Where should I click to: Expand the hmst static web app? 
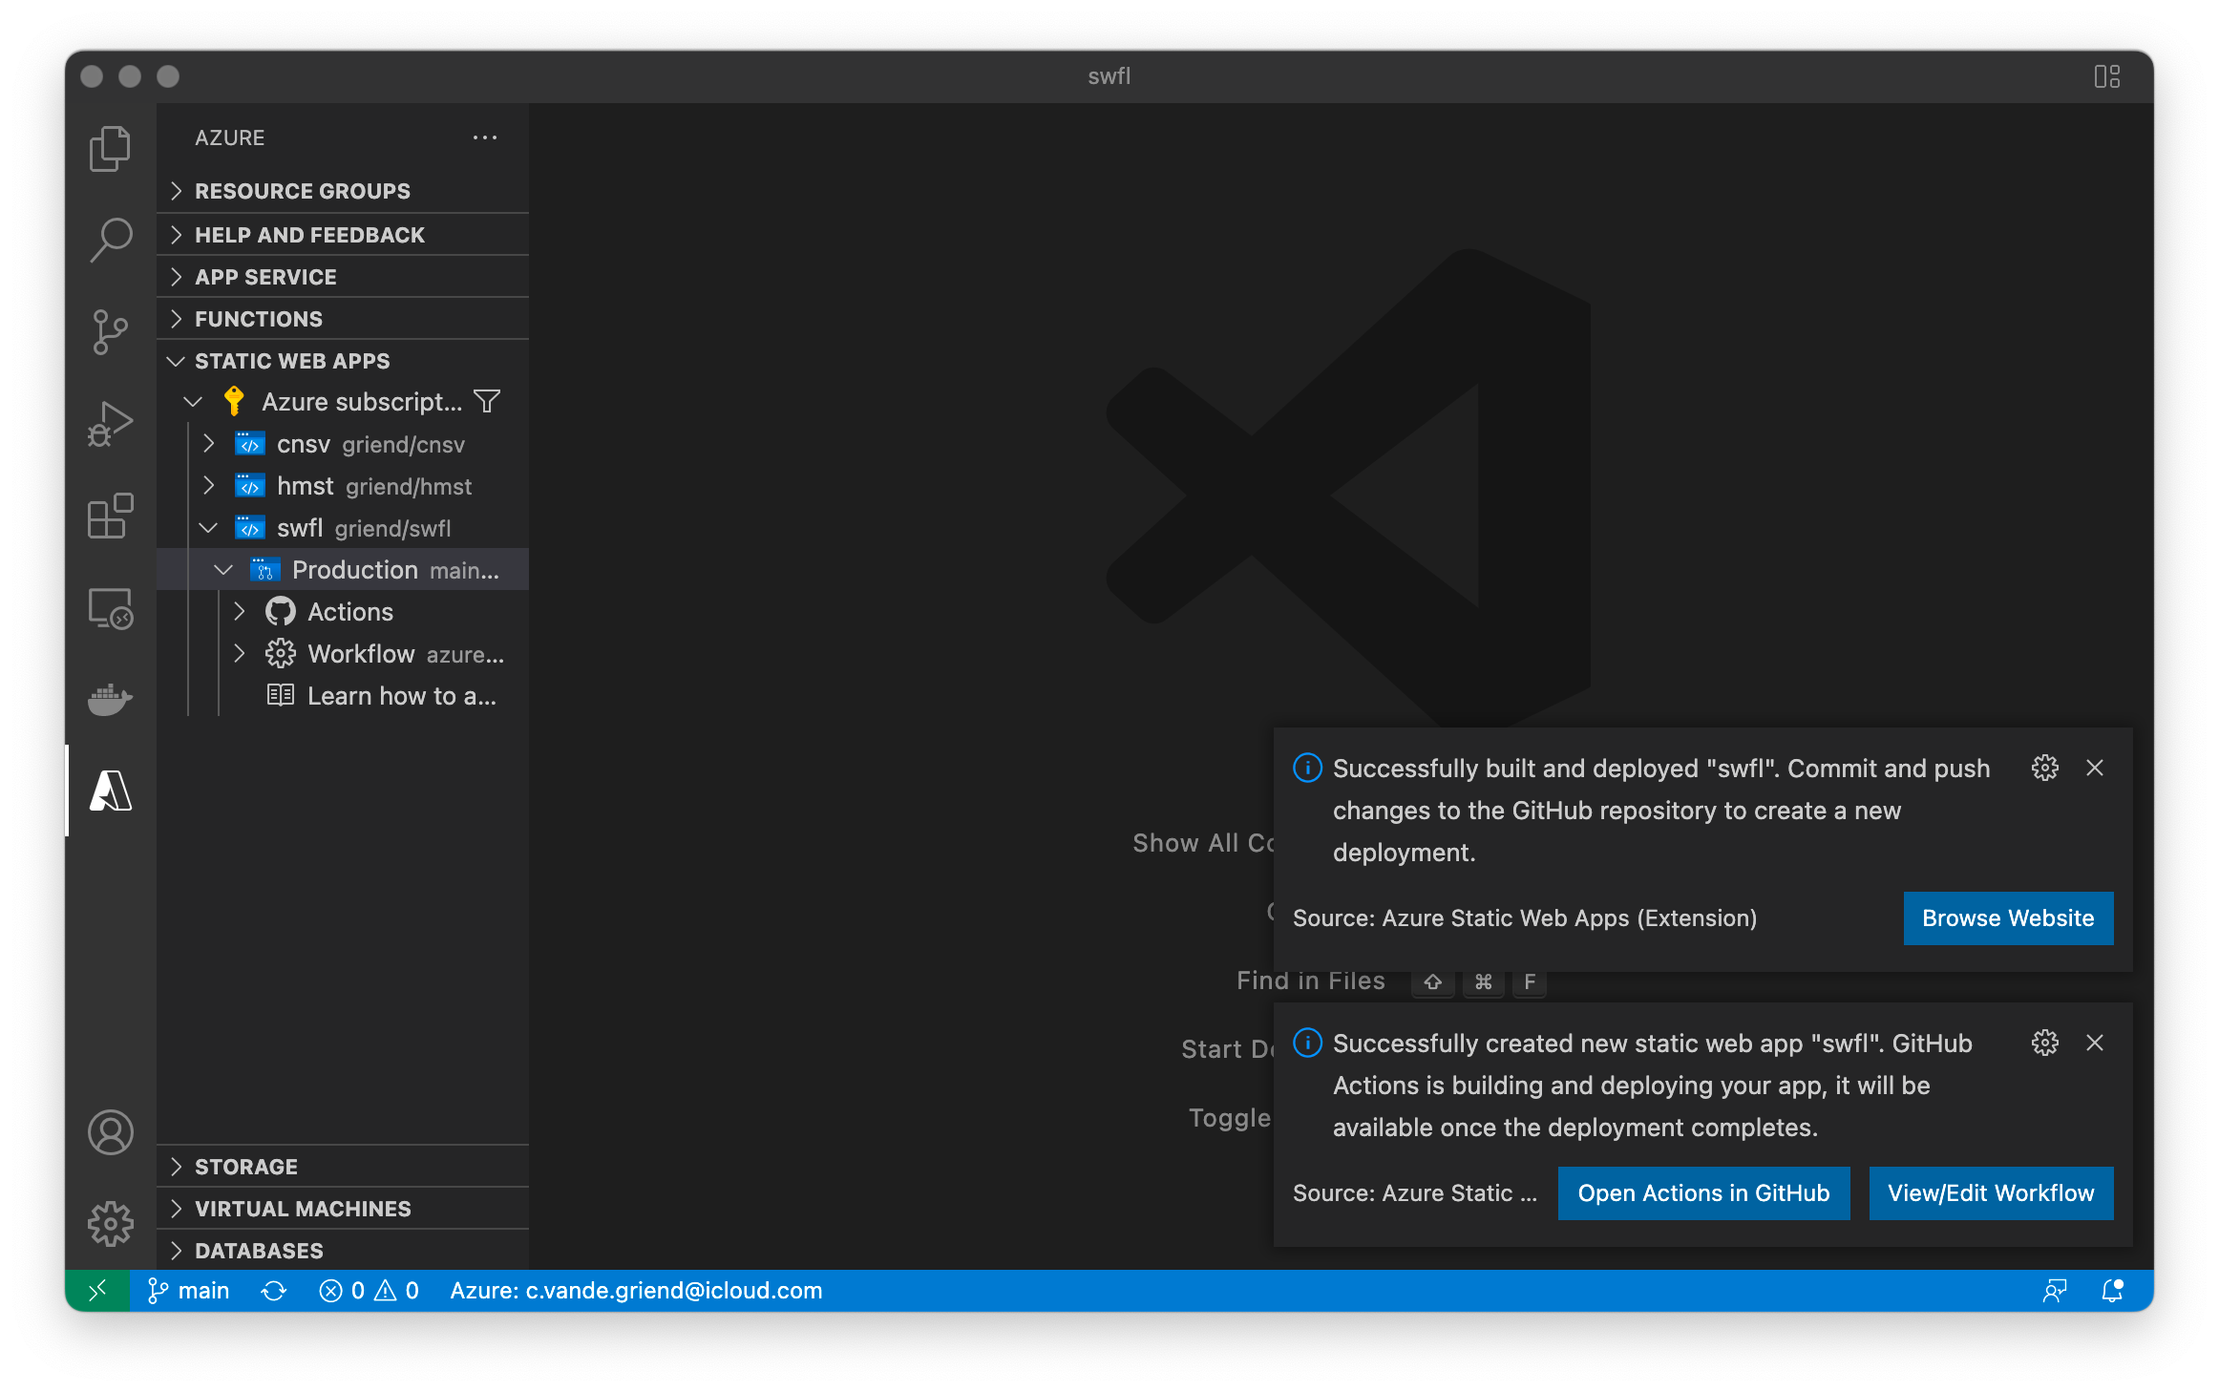(x=208, y=486)
